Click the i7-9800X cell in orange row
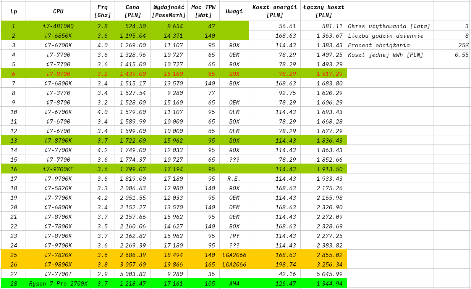 [x=57, y=264]
